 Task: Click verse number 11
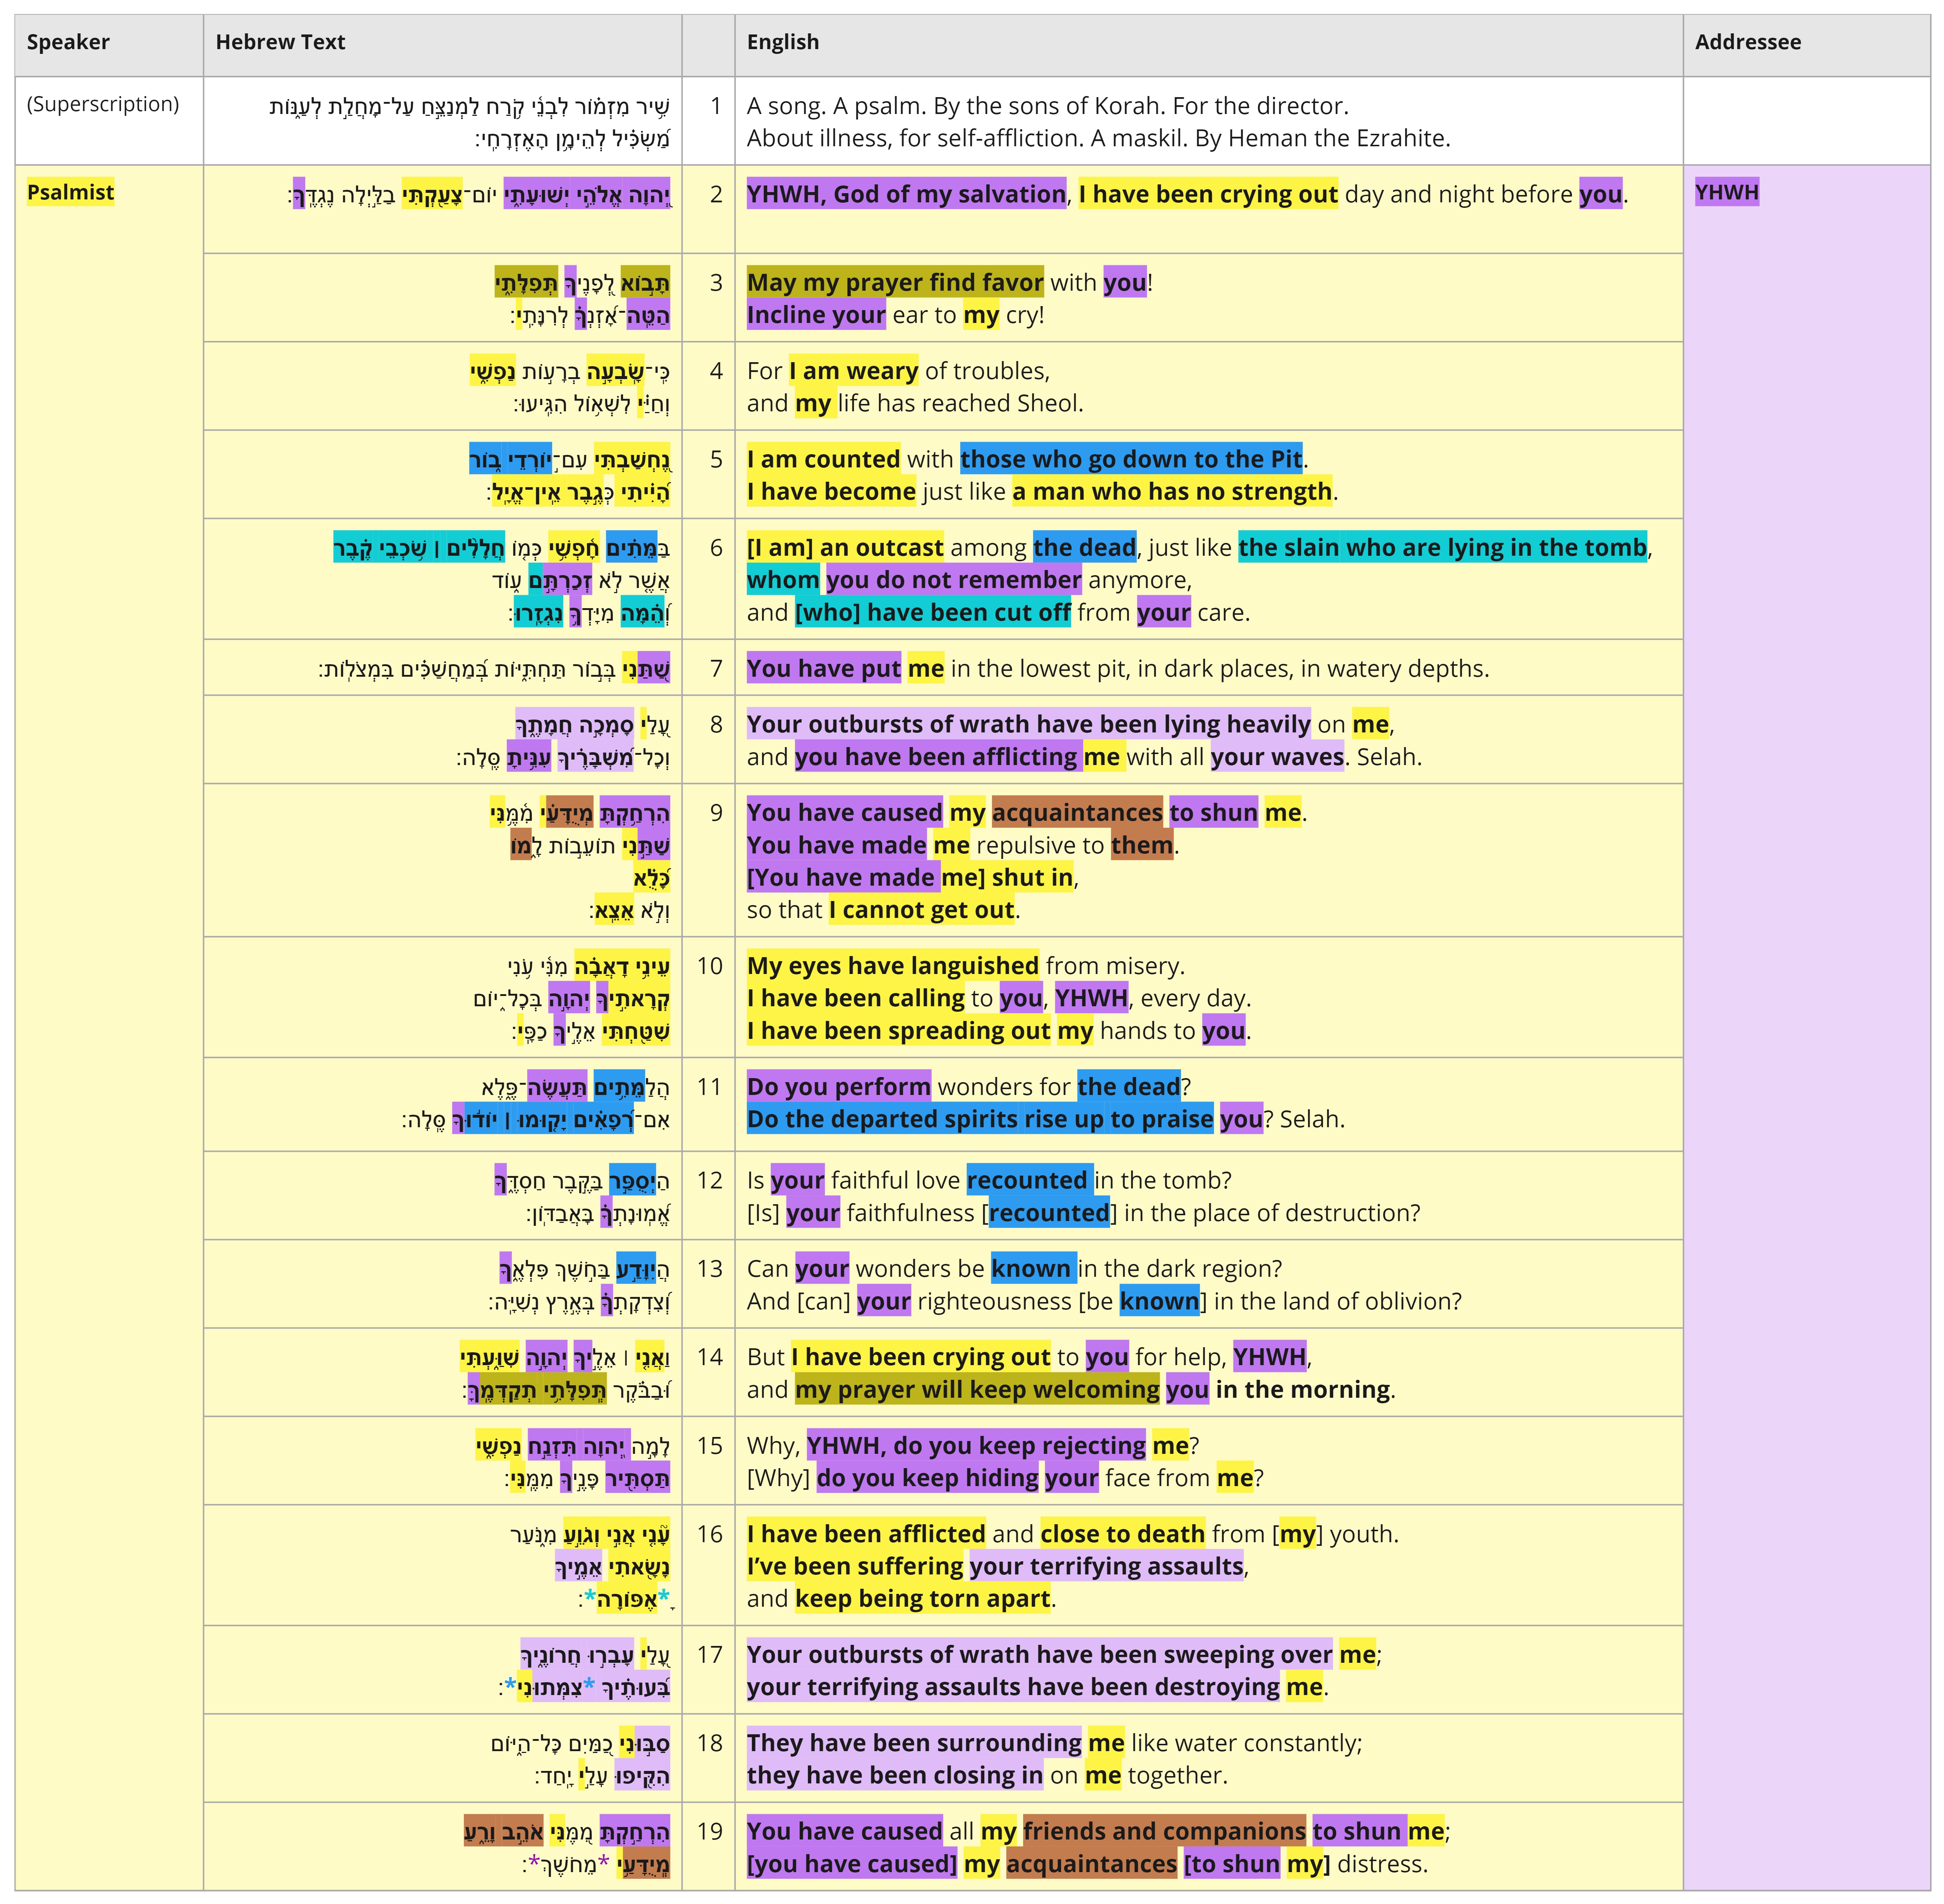click(710, 1086)
